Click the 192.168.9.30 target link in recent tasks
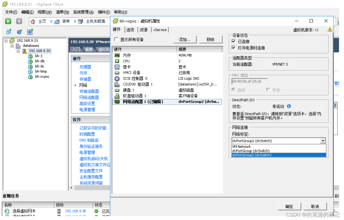The width and height of the screenshot is (344, 220). 76,211
